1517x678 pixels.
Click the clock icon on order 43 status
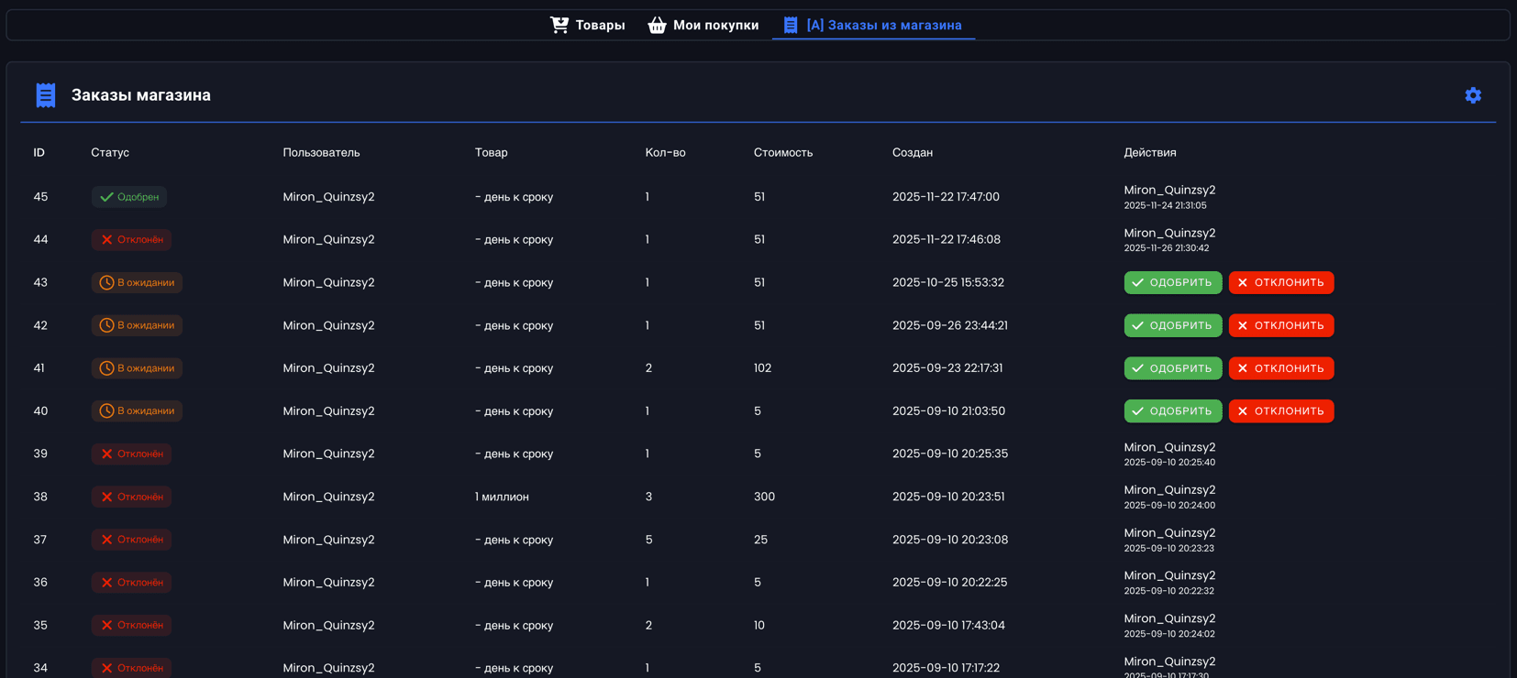pos(106,283)
